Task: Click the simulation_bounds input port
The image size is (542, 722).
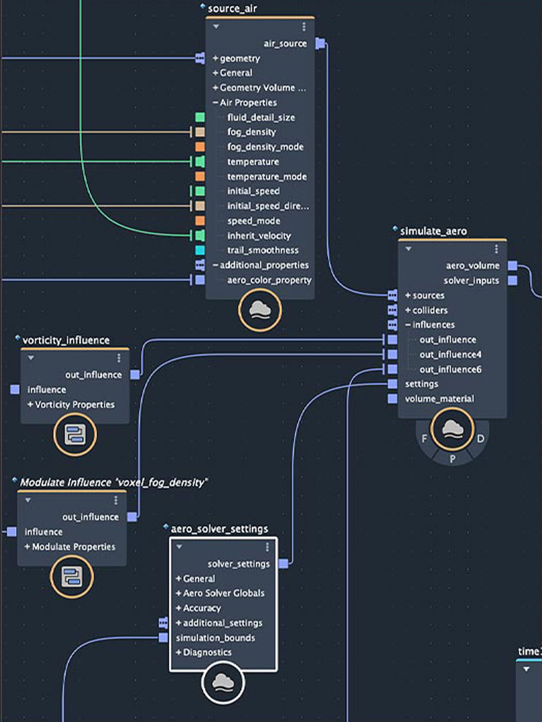Action: (163, 637)
